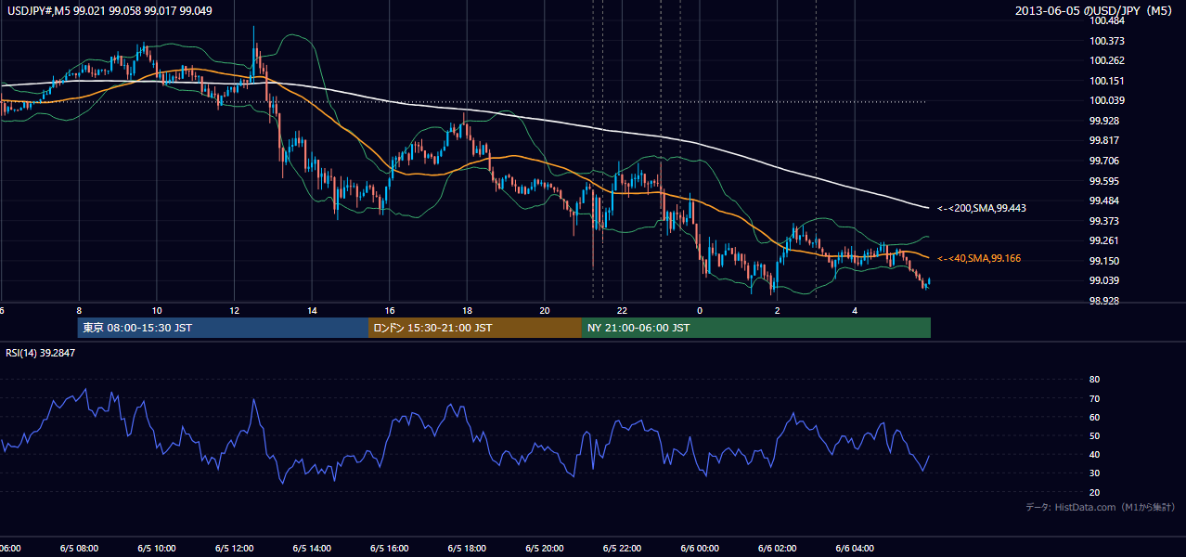The height and width of the screenshot is (557, 1186).
Task: Click the データ: HistData.com source note
Action: coord(1101,507)
